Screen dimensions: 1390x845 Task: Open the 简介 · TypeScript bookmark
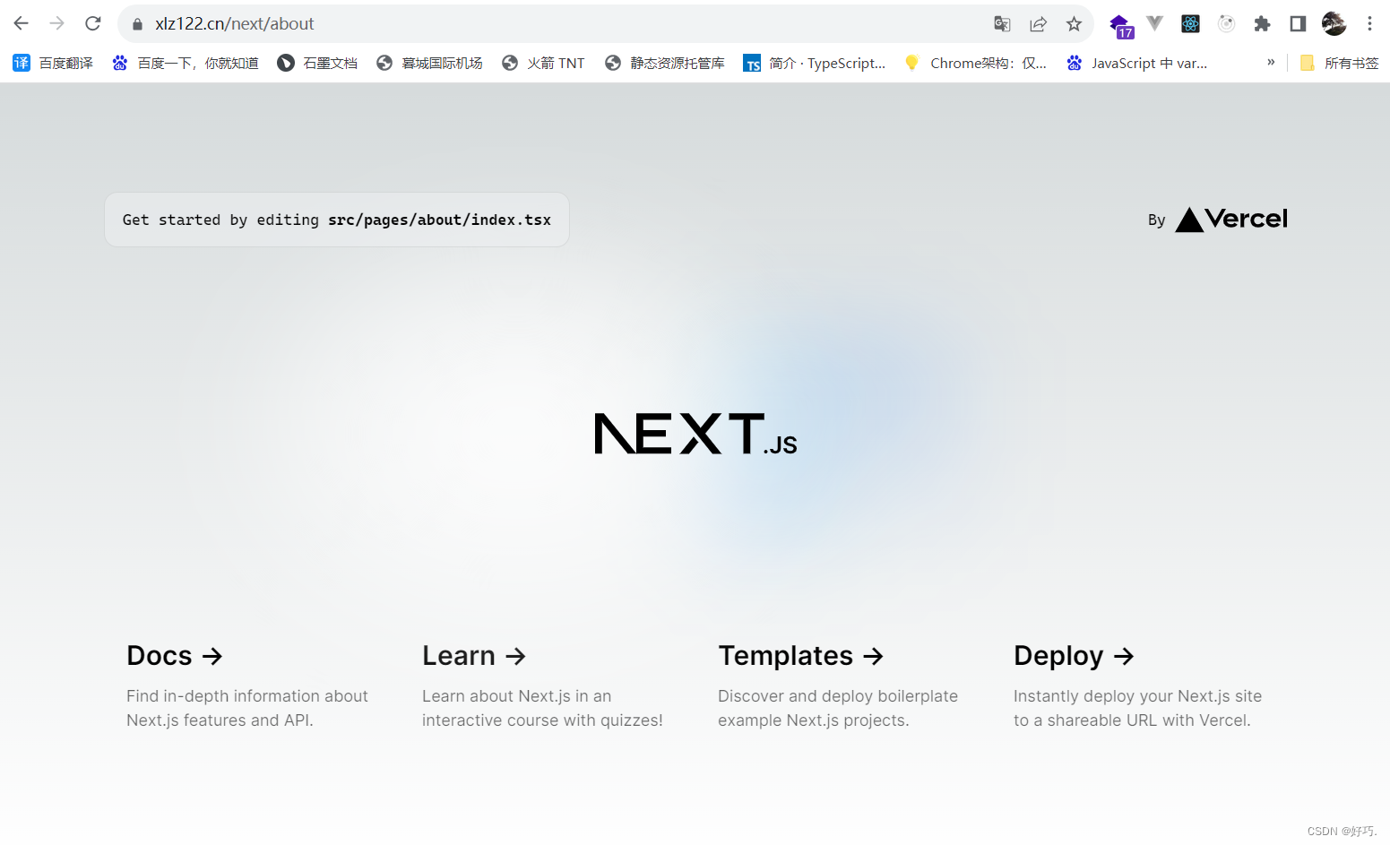point(814,63)
